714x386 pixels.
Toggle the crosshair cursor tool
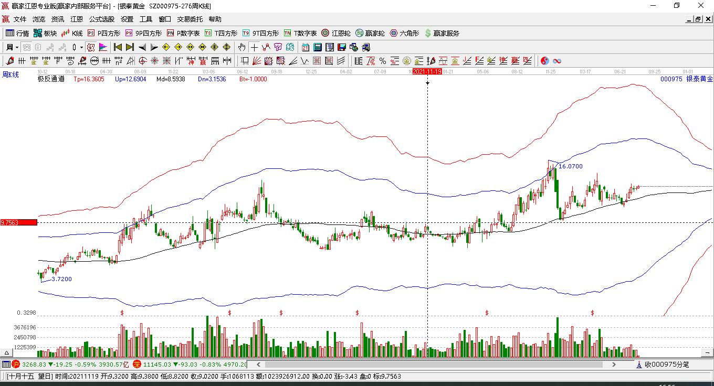[x=254, y=47]
